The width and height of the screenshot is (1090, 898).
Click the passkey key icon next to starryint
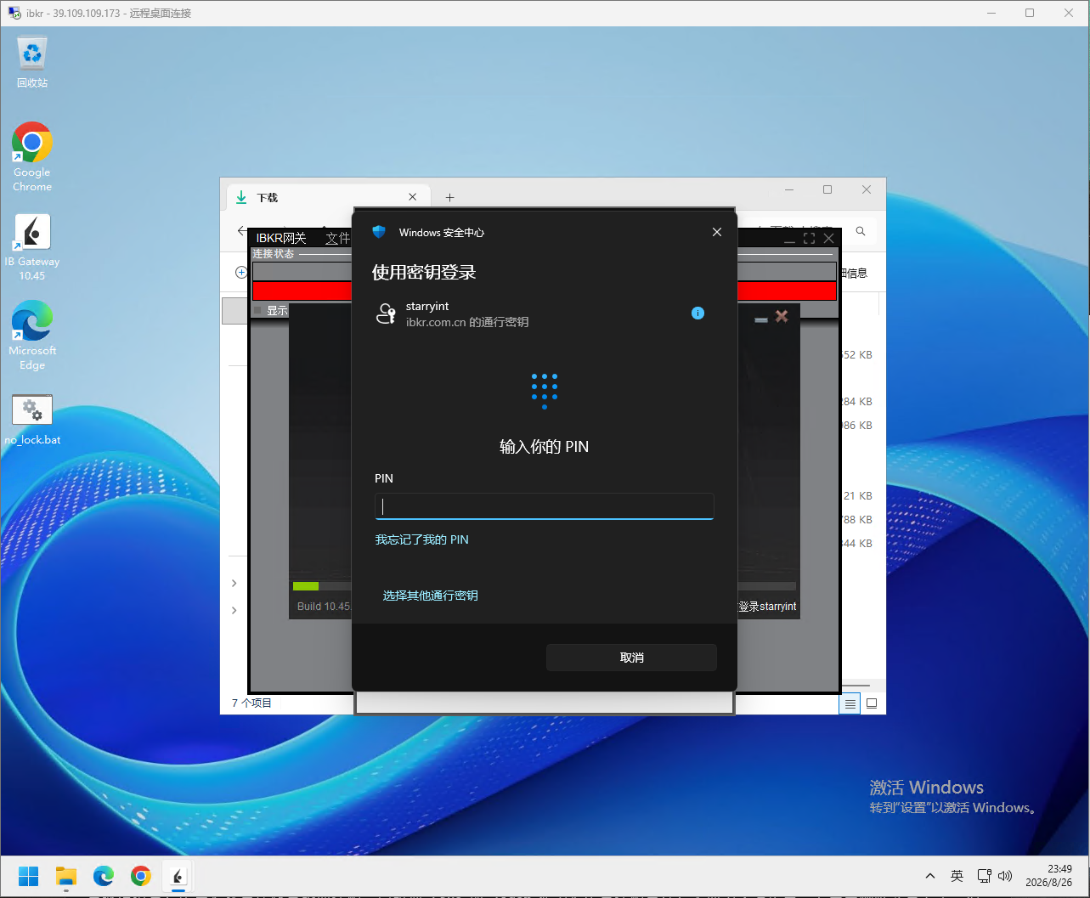tap(386, 313)
